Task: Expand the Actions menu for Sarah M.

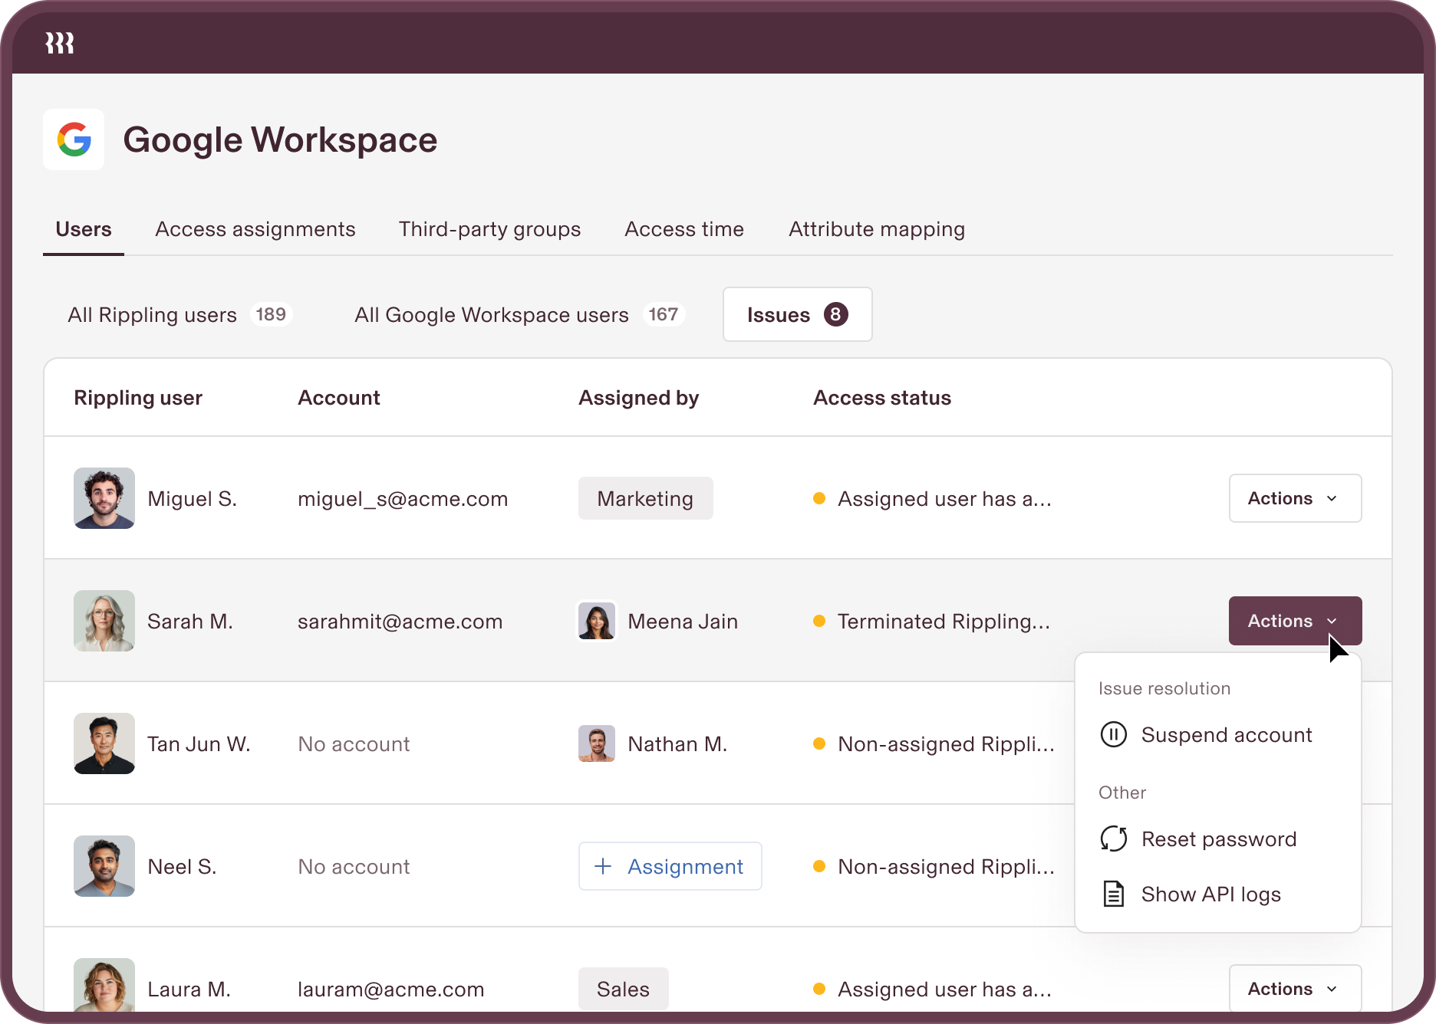Action: click(1295, 621)
